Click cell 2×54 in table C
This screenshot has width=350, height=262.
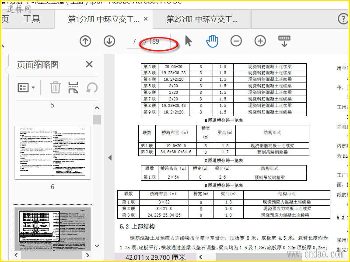(x=173, y=177)
